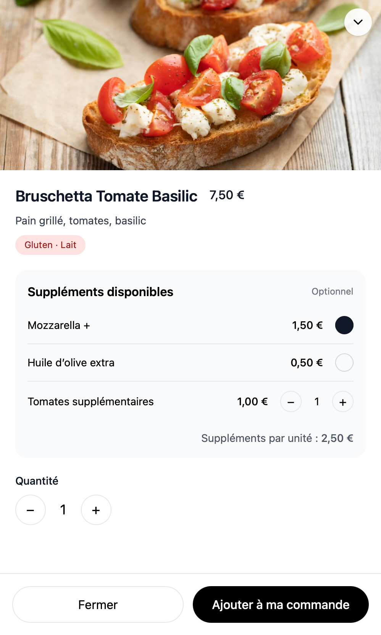The image size is (381, 635).
Task: Click the Mozzarella + label text
Action: [x=59, y=325]
